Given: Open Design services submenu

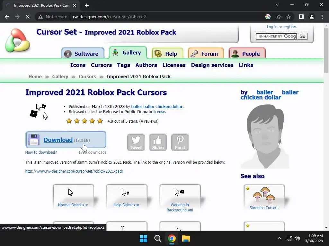Looking at the screenshot, I should coord(212,65).
